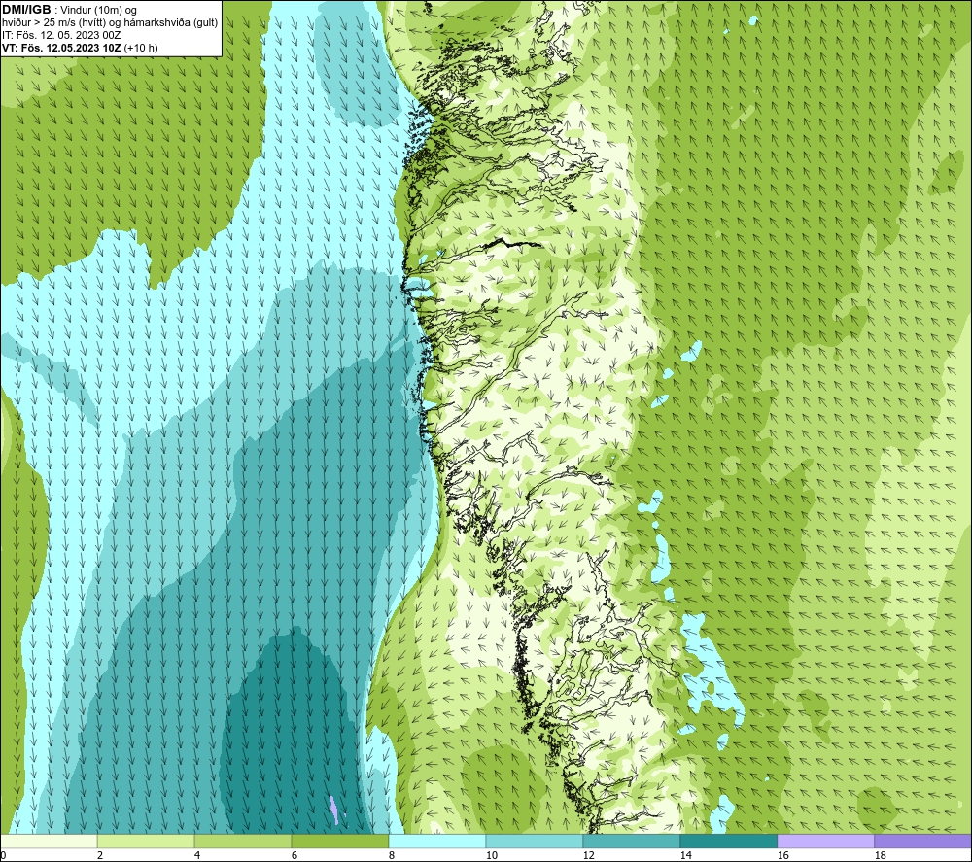Click the 'IT: Fös. 12. 05. 2023 00Z' line
The image size is (972, 862).
[61, 35]
